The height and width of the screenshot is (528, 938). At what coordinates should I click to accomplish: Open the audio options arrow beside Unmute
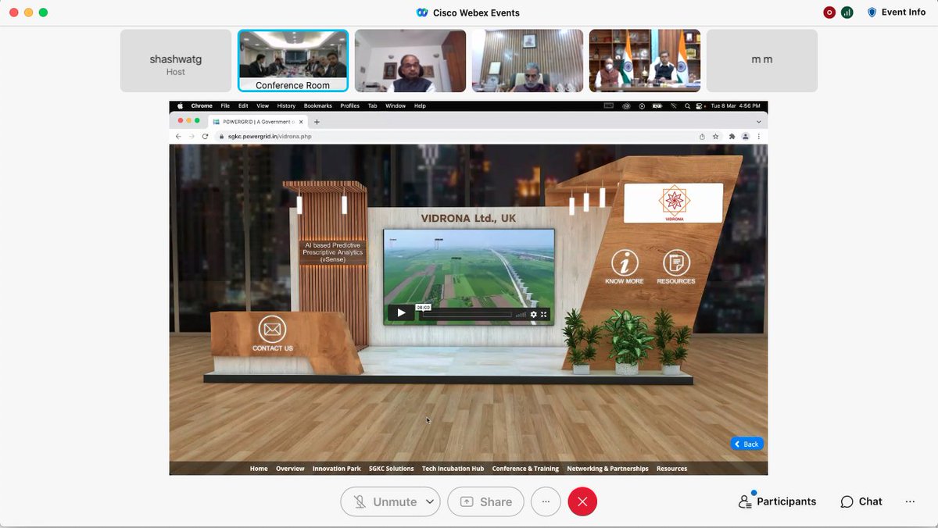430,501
